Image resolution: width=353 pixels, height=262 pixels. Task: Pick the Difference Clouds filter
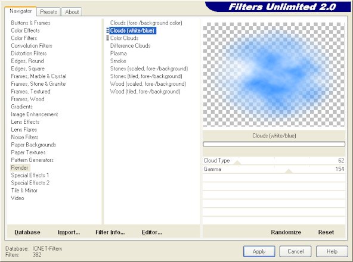coord(130,46)
